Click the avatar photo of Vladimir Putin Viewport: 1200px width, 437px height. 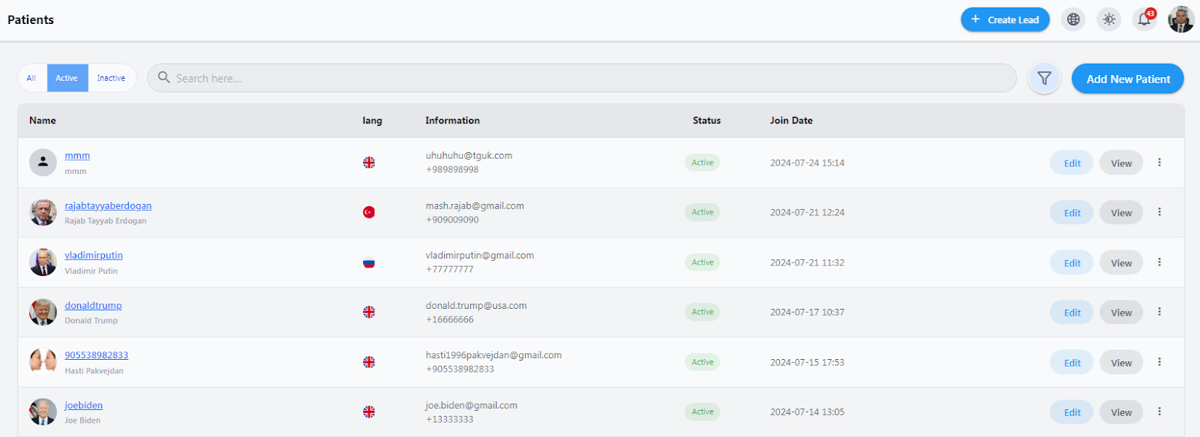coord(43,262)
